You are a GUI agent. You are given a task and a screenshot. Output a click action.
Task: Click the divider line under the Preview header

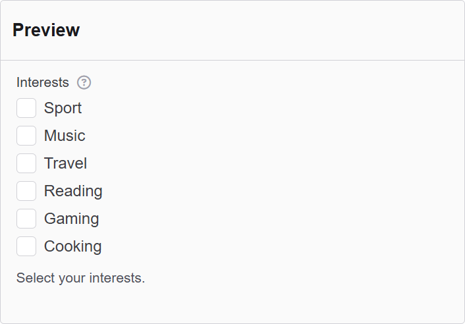coord(232,60)
